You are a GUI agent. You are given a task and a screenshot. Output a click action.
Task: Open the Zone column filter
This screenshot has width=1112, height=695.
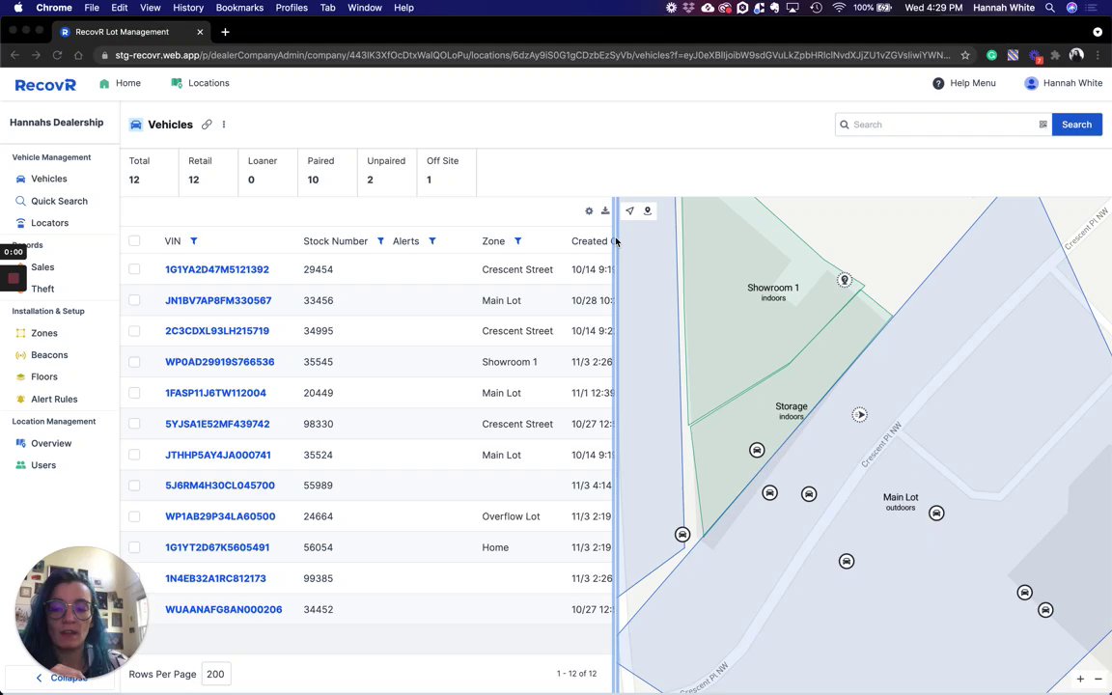coord(517,241)
